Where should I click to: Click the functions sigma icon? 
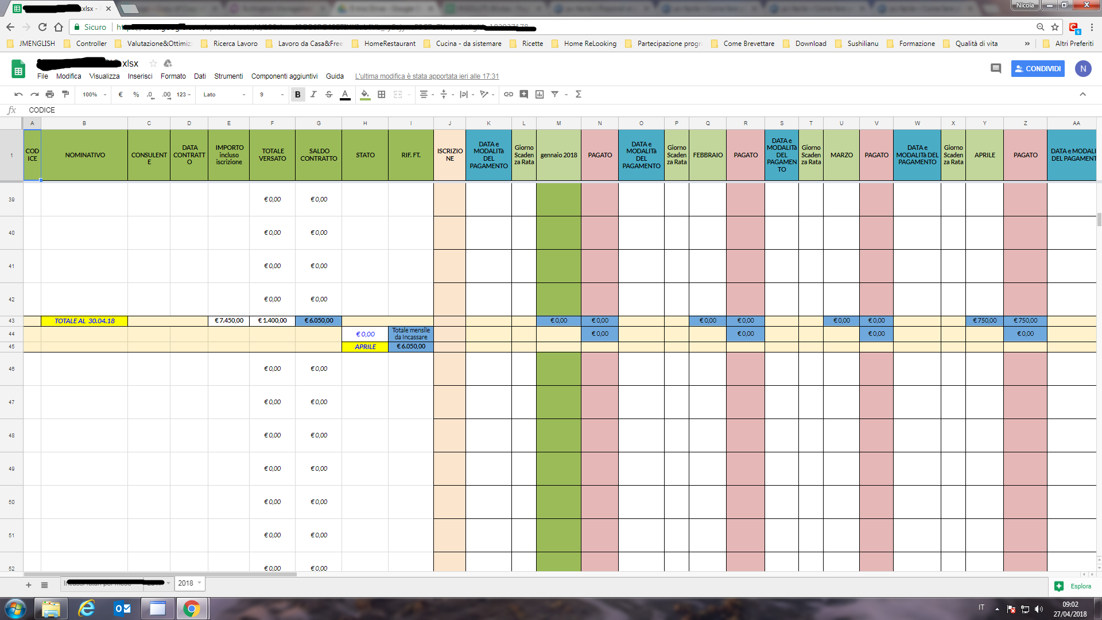[579, 94]
